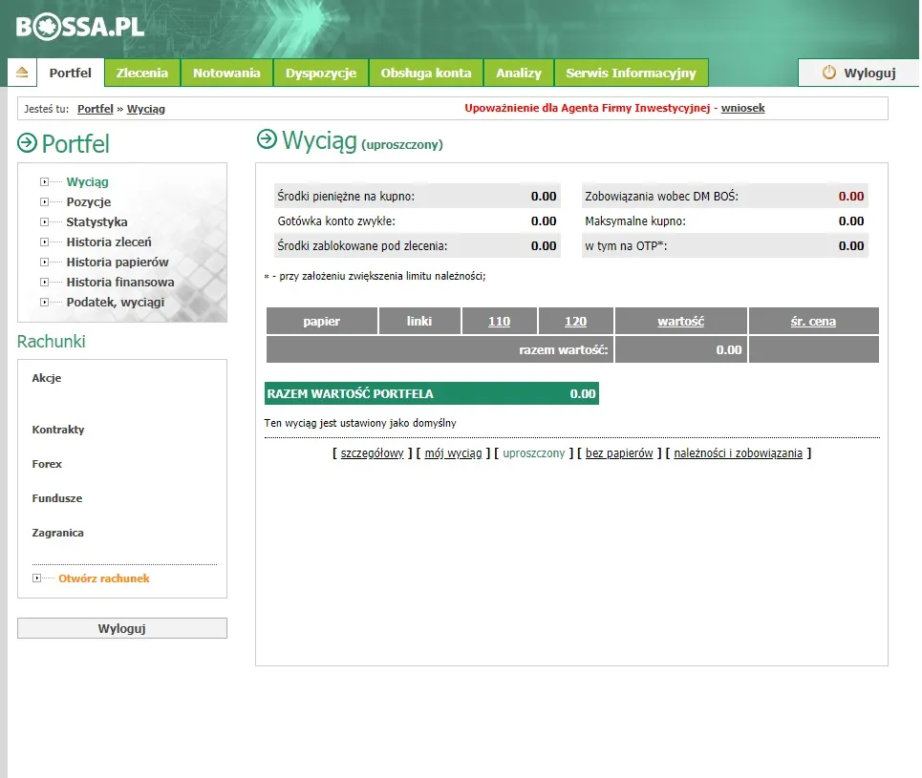The width and height of the screenshot is (922, 778).
Task: Expand the Pozycje tree node
Action: click(x=44, y=202)
